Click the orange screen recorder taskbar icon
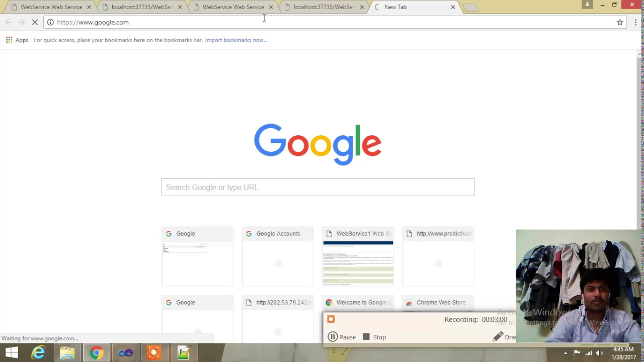Image resolution: width=644 pixels, height=362 pixels. coord(154,353)
